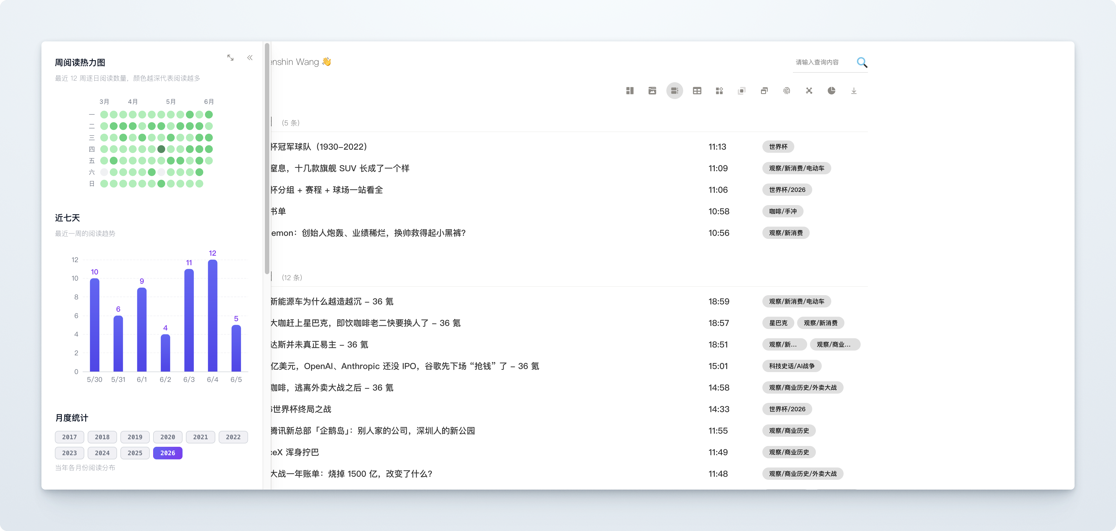
Task: Open article 杯冠军球队（1930–2022）
Action: pyautogui.click(x=319, y=147)
